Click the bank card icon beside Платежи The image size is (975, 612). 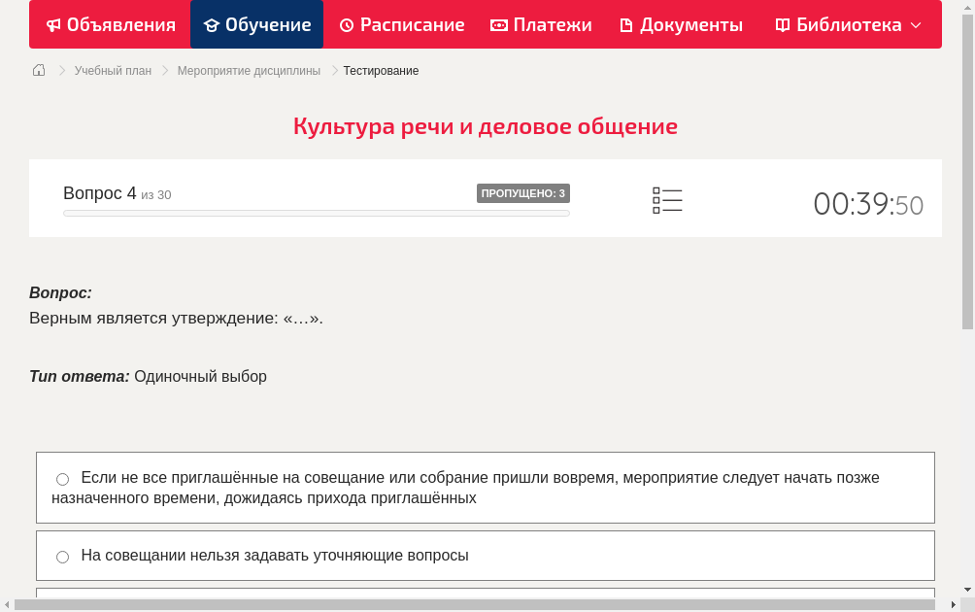(498, 24)
